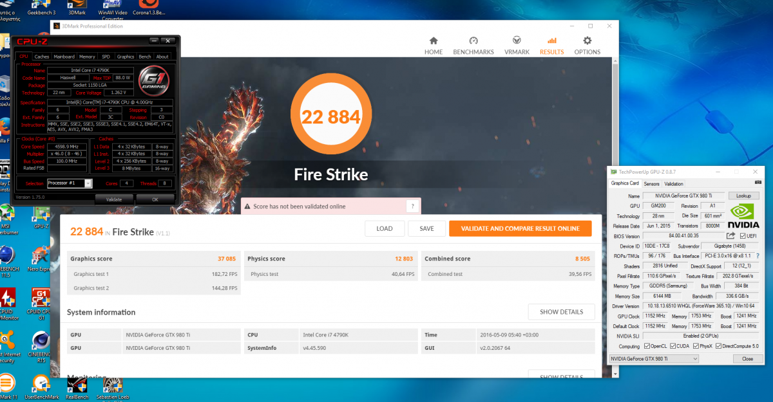Open MSI Afterburner desktop shortcut
This screenshot has height=402, width=773.
click(x=8, y=219)
